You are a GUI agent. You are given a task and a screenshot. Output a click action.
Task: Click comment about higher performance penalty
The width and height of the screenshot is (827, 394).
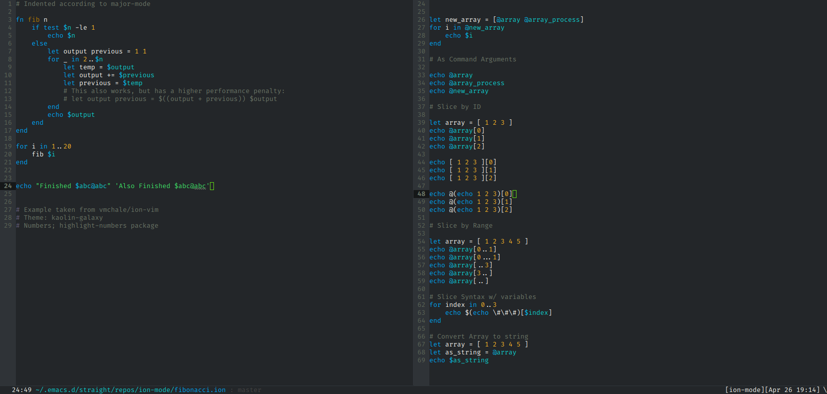click(174, 91)
